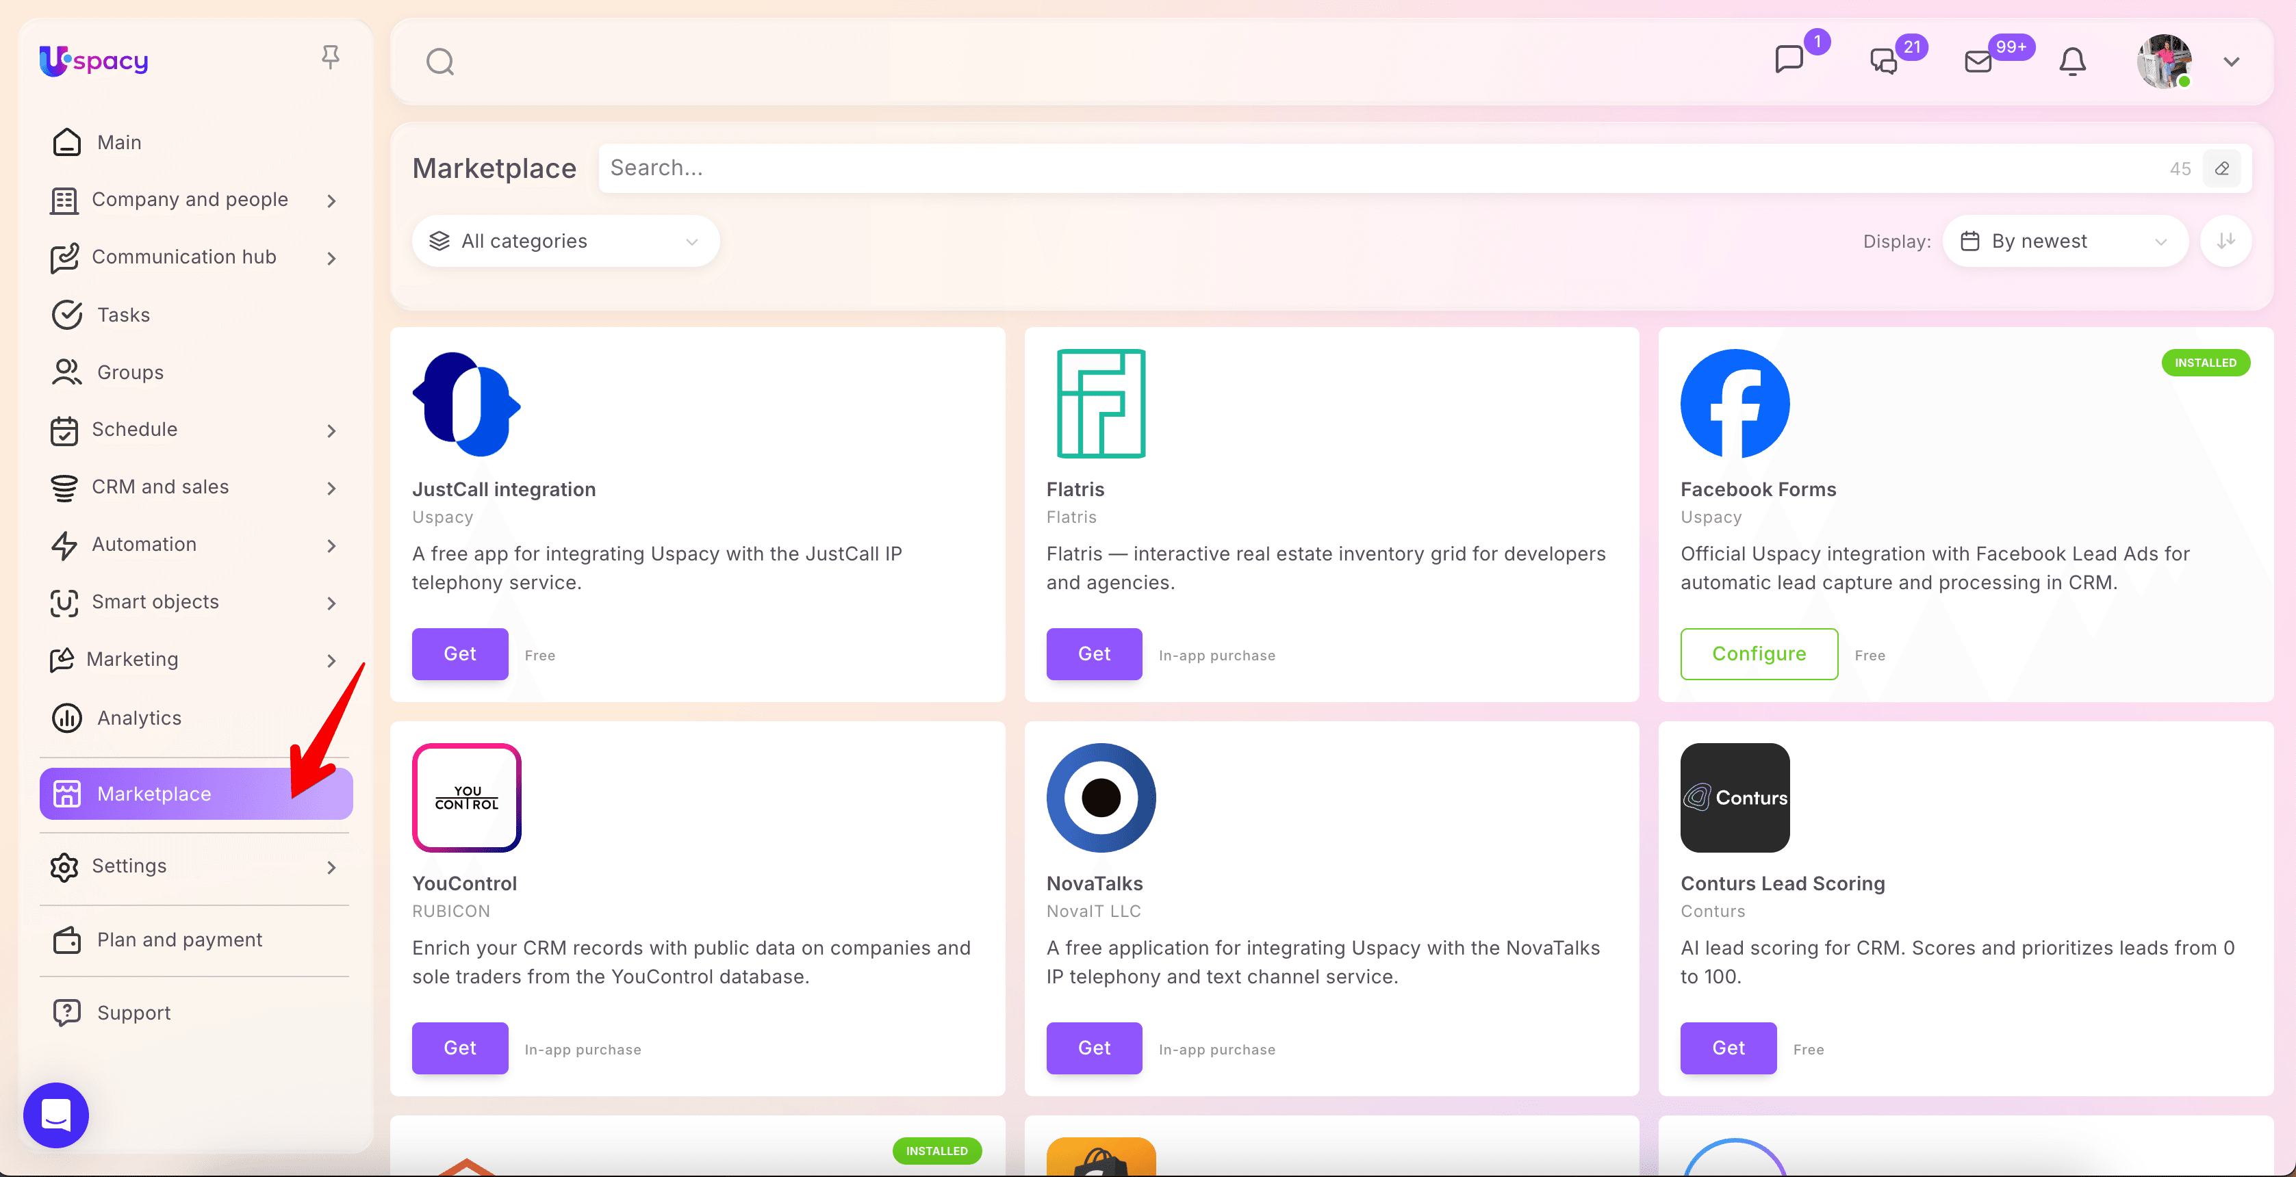Get the NovaTalks app
The image size is (2296, 1177).
click(x=1095, y=1048)
